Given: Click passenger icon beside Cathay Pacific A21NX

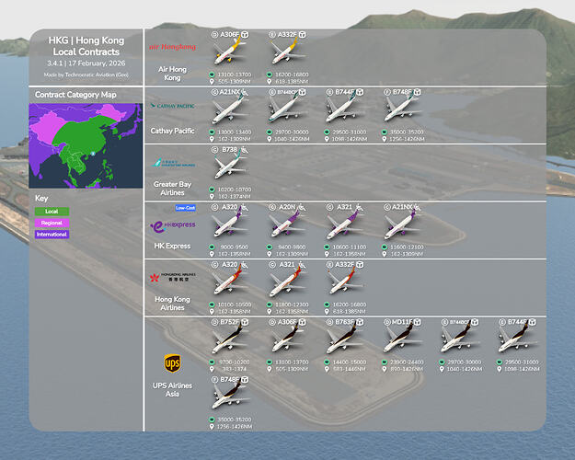Looking at the screenshot, I should click(245, 92).
